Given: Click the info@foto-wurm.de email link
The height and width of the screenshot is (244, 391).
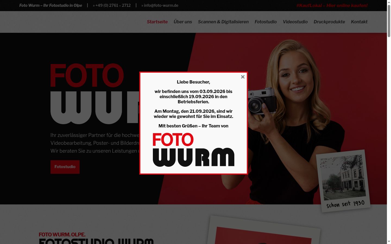Looking at the screenshot, I should [161, 5].
